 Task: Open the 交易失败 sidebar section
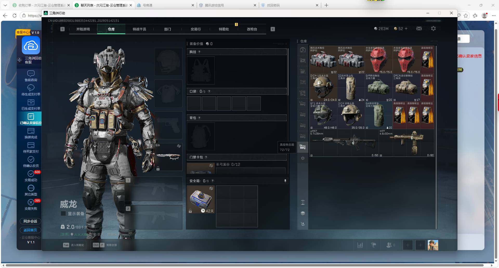(x=31, y=205)
